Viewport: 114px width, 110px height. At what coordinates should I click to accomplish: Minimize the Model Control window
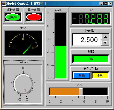(101, 4)
